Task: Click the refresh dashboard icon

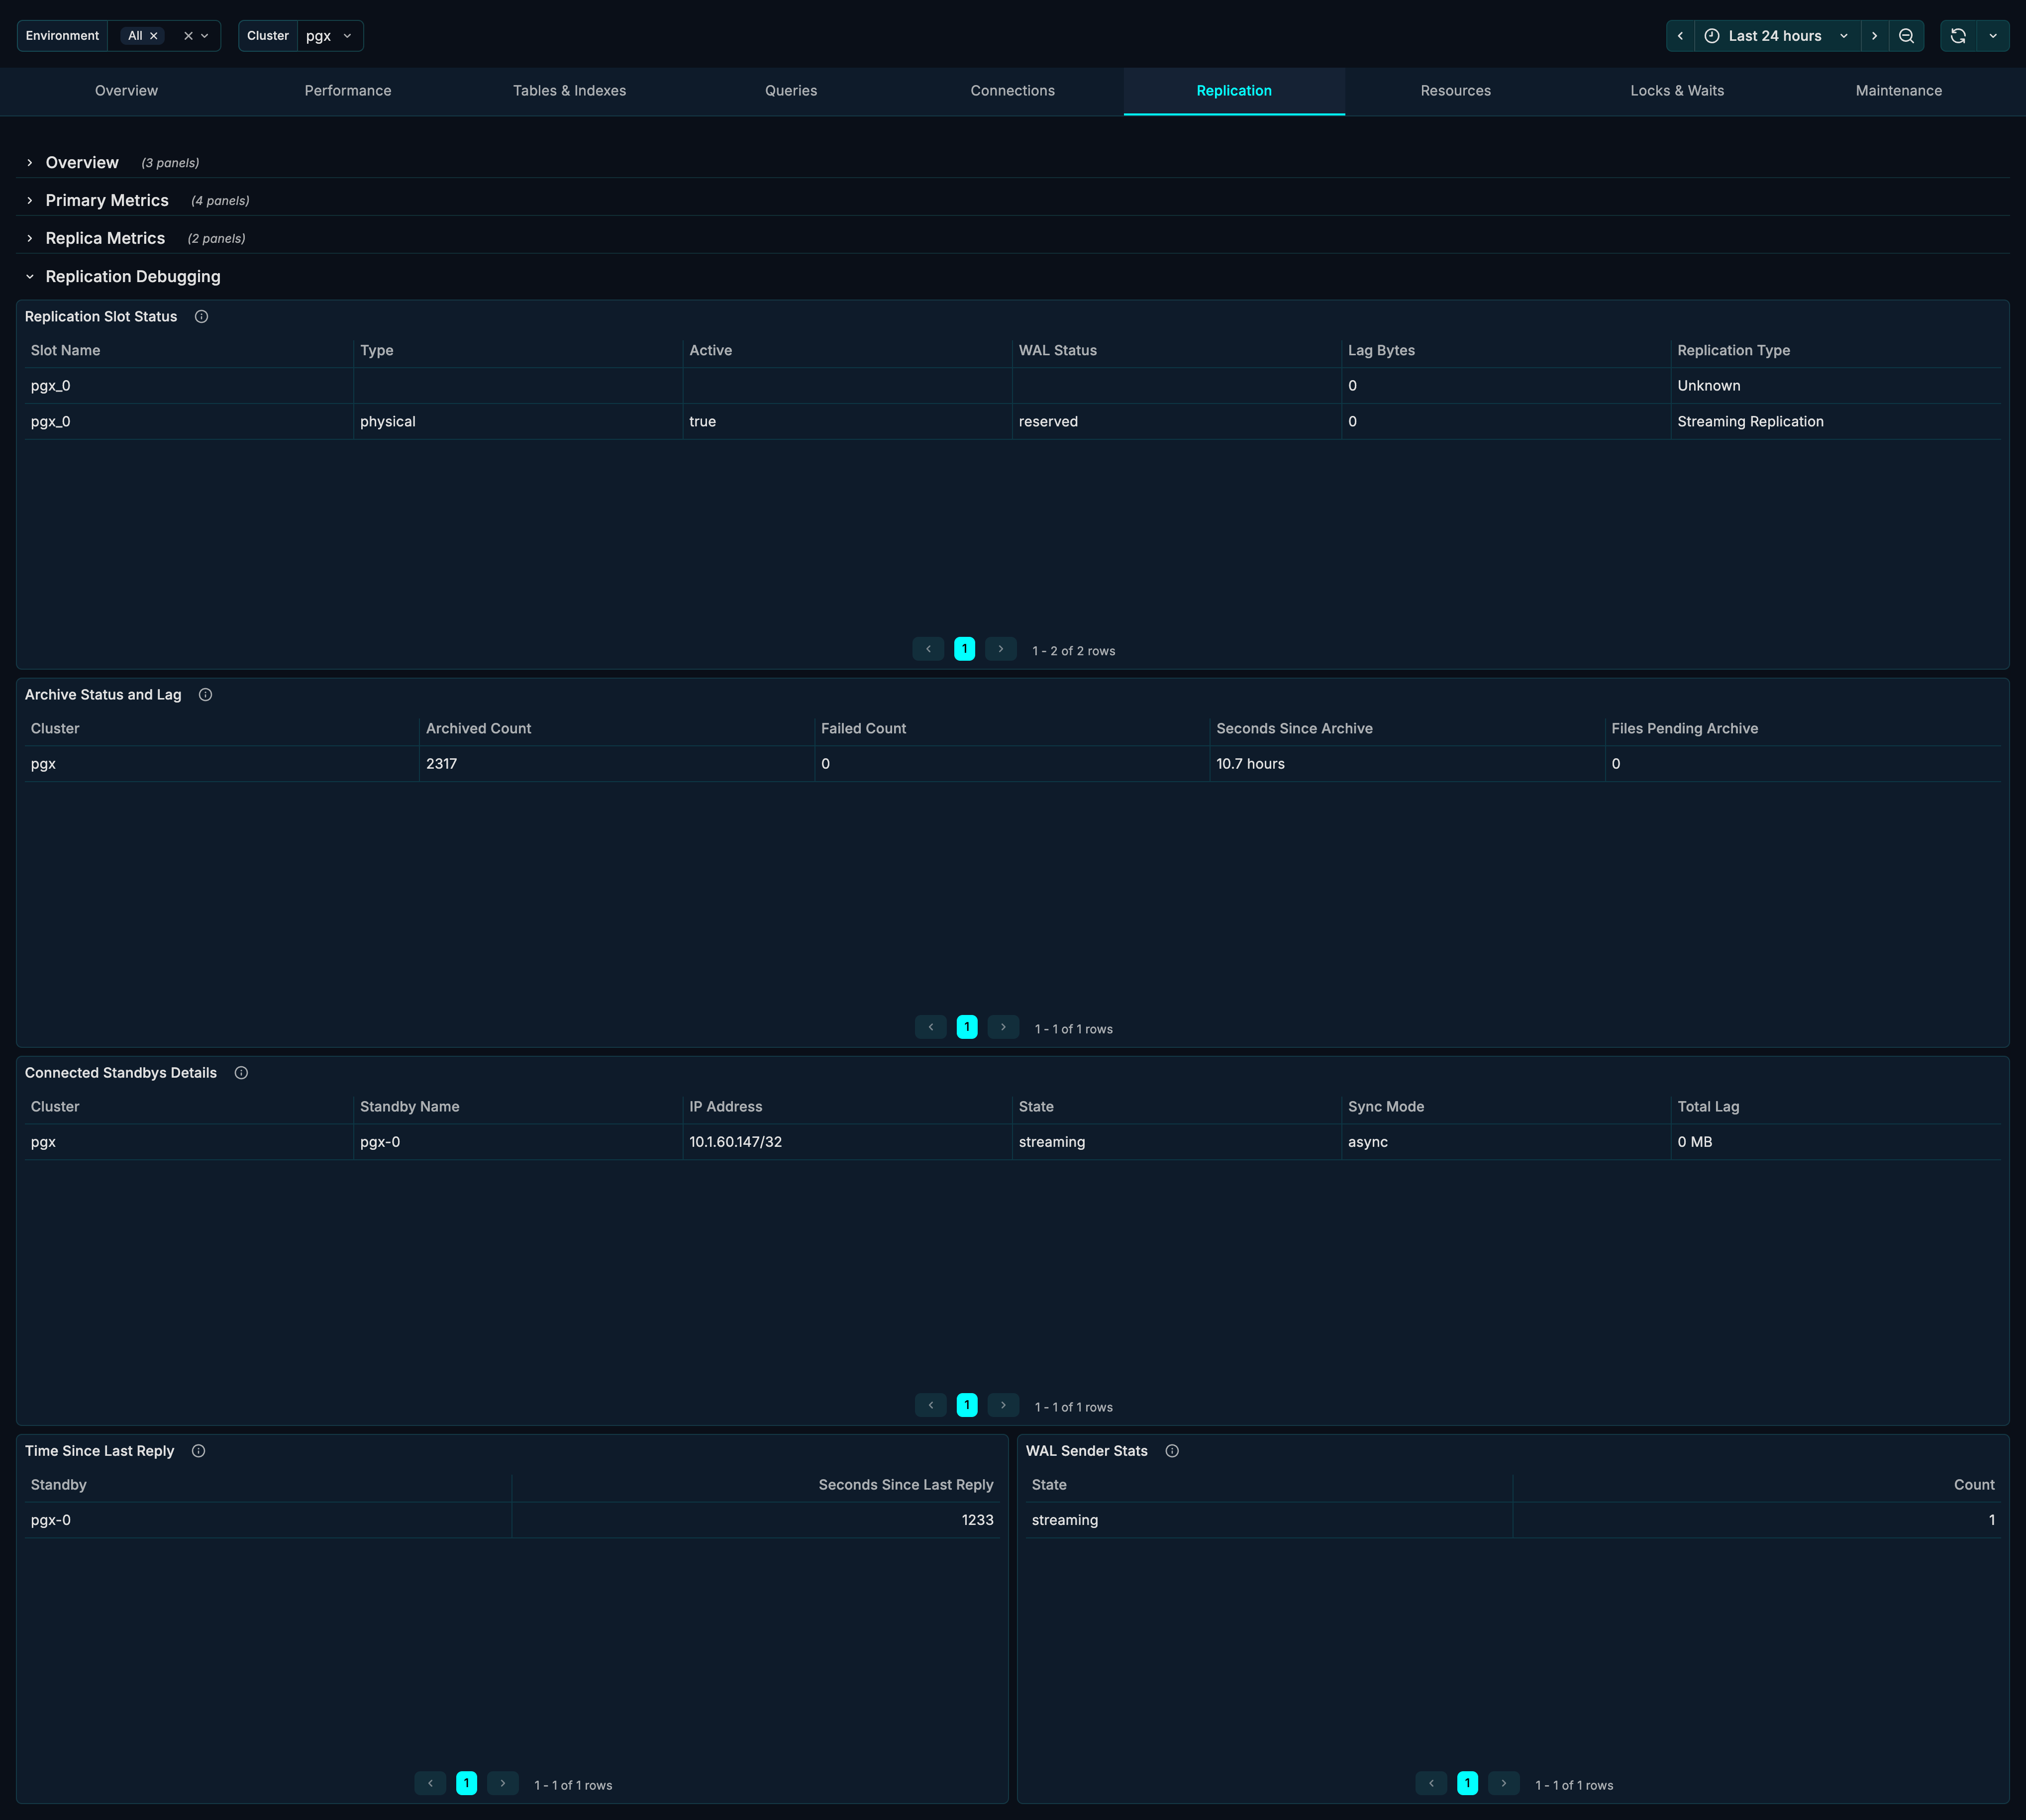Action: 1958,36
